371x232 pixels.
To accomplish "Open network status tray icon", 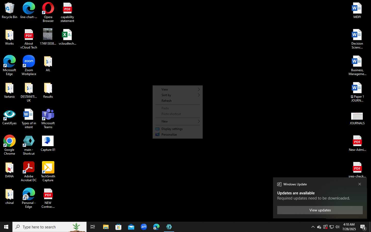I will (331, 227).
